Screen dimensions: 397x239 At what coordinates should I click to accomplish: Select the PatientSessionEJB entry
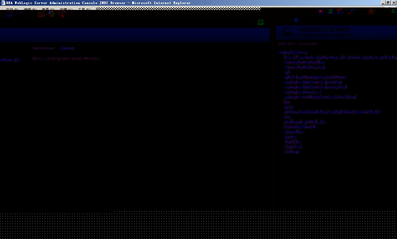pyautogui.click(x=300, y=127)
